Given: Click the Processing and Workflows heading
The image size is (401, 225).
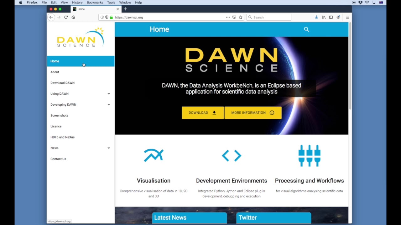Looking at the screenshot, I should point(310,181).
